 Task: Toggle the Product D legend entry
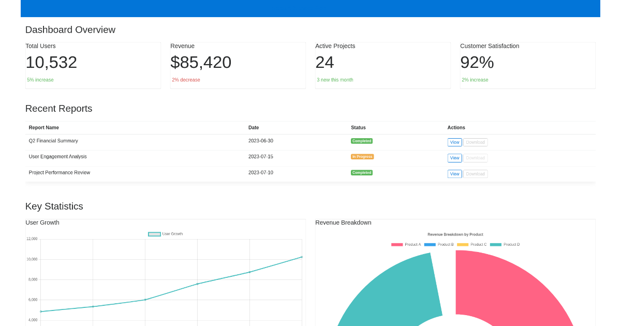505,244
